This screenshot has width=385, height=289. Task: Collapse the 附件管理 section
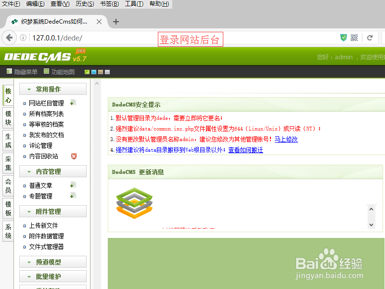[53, 211]
